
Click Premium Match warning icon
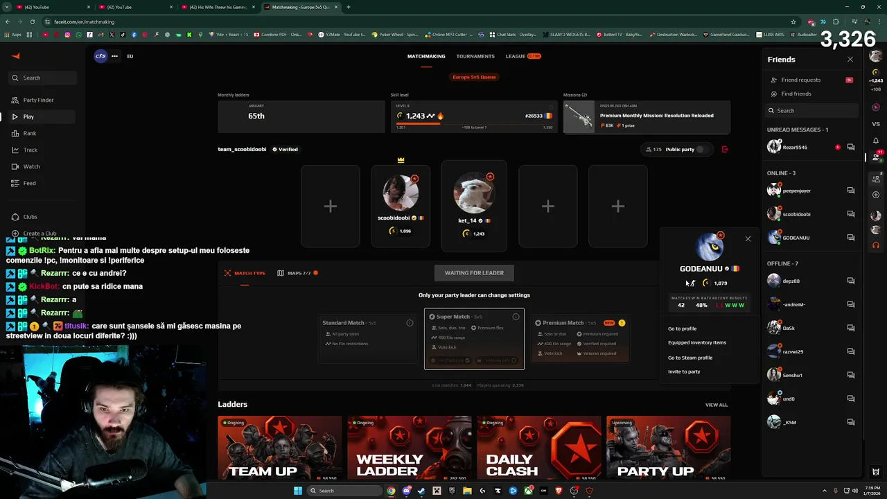622,323
